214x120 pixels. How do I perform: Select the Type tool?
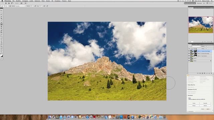pyautogui.click(x=1, y=40)
